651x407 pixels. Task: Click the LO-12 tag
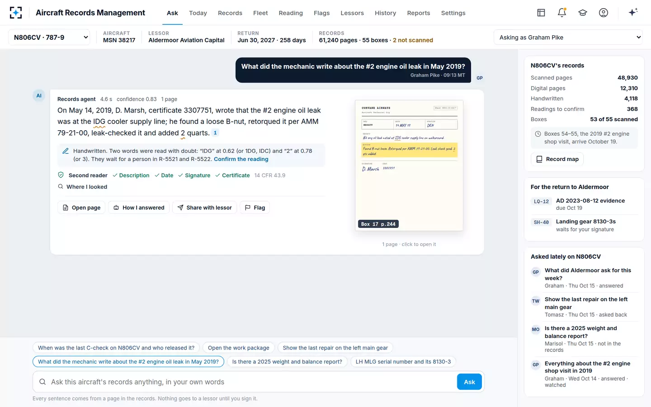click(541, 201)
